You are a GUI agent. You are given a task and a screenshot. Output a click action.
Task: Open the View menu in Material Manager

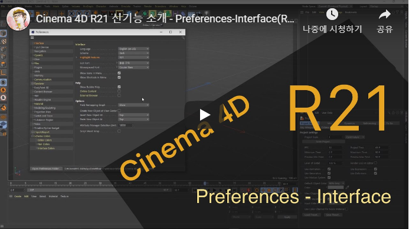click(x=34, y=196)
